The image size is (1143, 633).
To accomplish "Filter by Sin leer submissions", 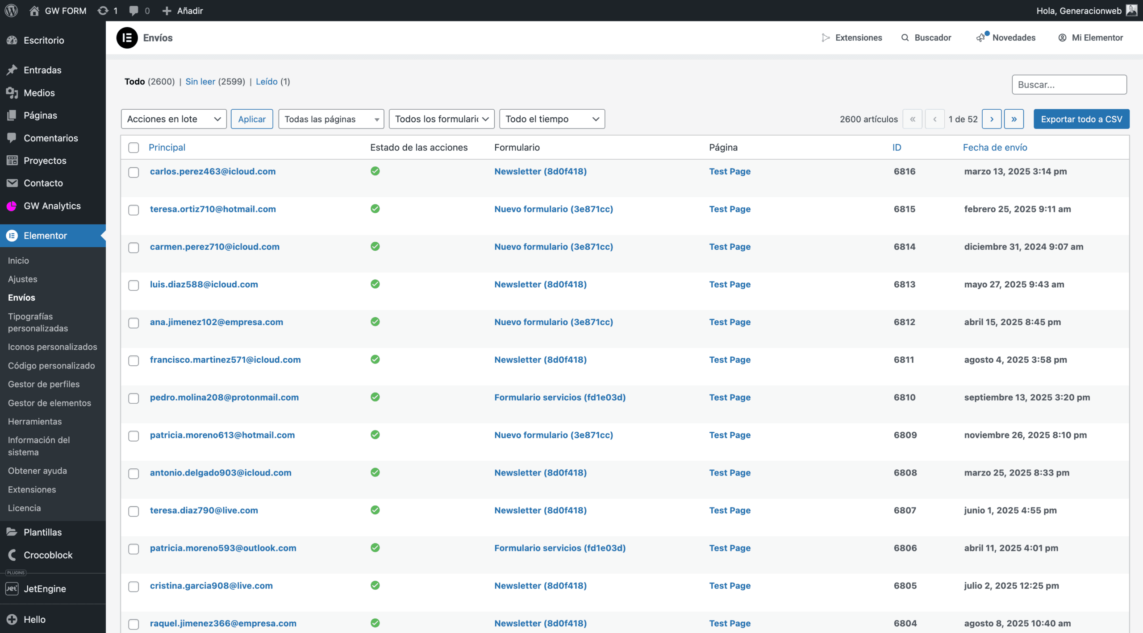I will pyautogui.click(x=200, y=82).
